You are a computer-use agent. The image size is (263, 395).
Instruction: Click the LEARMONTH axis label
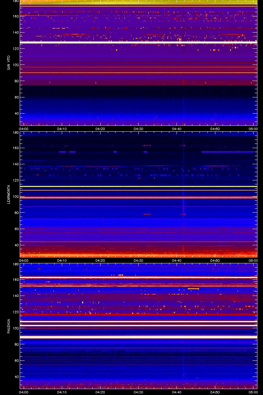tap(9, 194)
